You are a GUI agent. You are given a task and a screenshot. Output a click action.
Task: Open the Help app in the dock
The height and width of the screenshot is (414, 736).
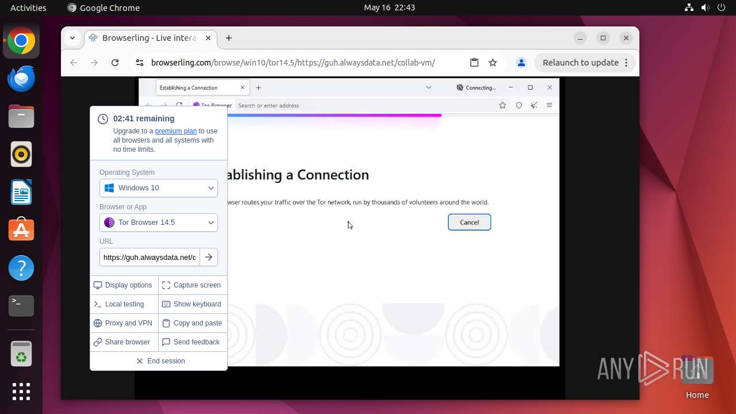pos(21,269)
